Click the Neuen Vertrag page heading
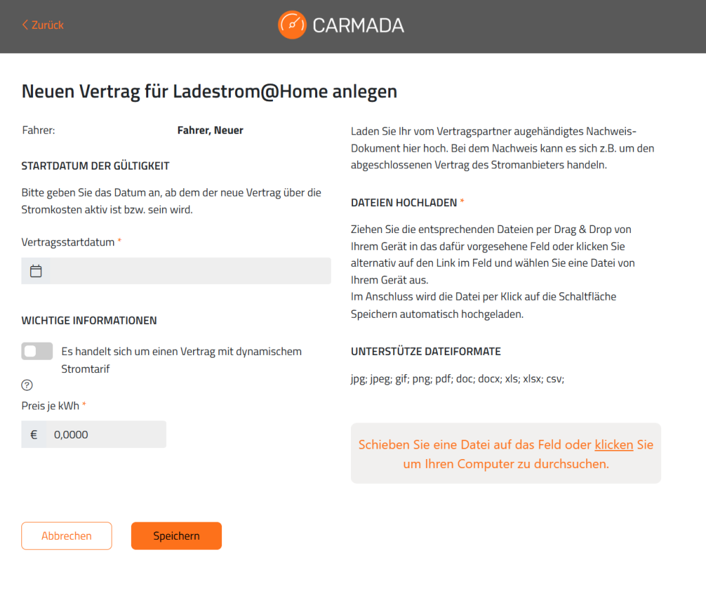Screen dimensions: 706x610 pyautogui.click(x=210, y=92)
